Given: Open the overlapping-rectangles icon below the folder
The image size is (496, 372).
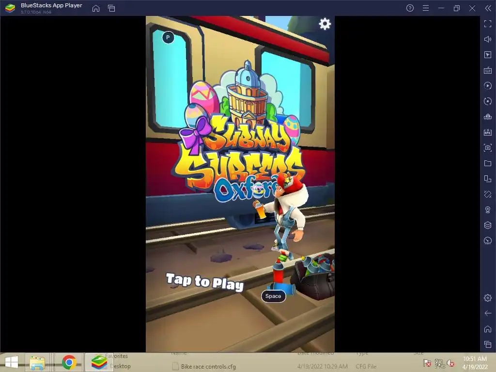Looking at the screenshot, I should tap(488, 179).
